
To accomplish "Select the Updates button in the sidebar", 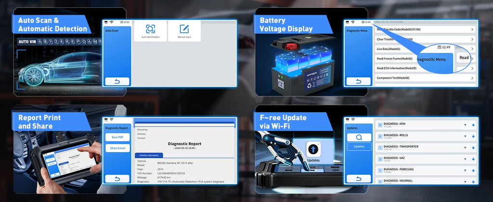I will coord(359,146).
